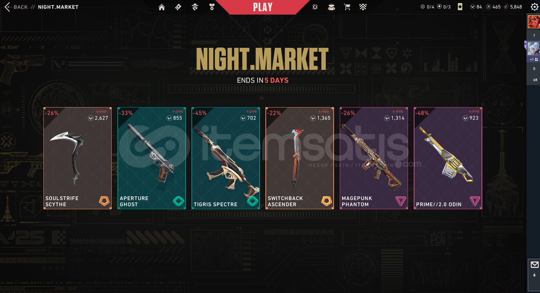Open the Career trophy icon

point(212,7)
